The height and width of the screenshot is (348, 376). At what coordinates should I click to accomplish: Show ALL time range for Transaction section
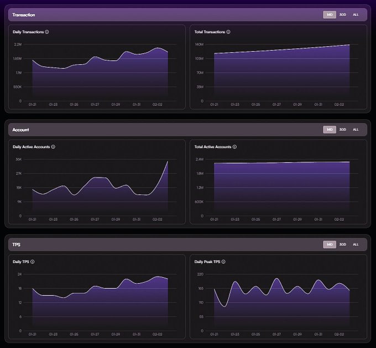[356, 15]
